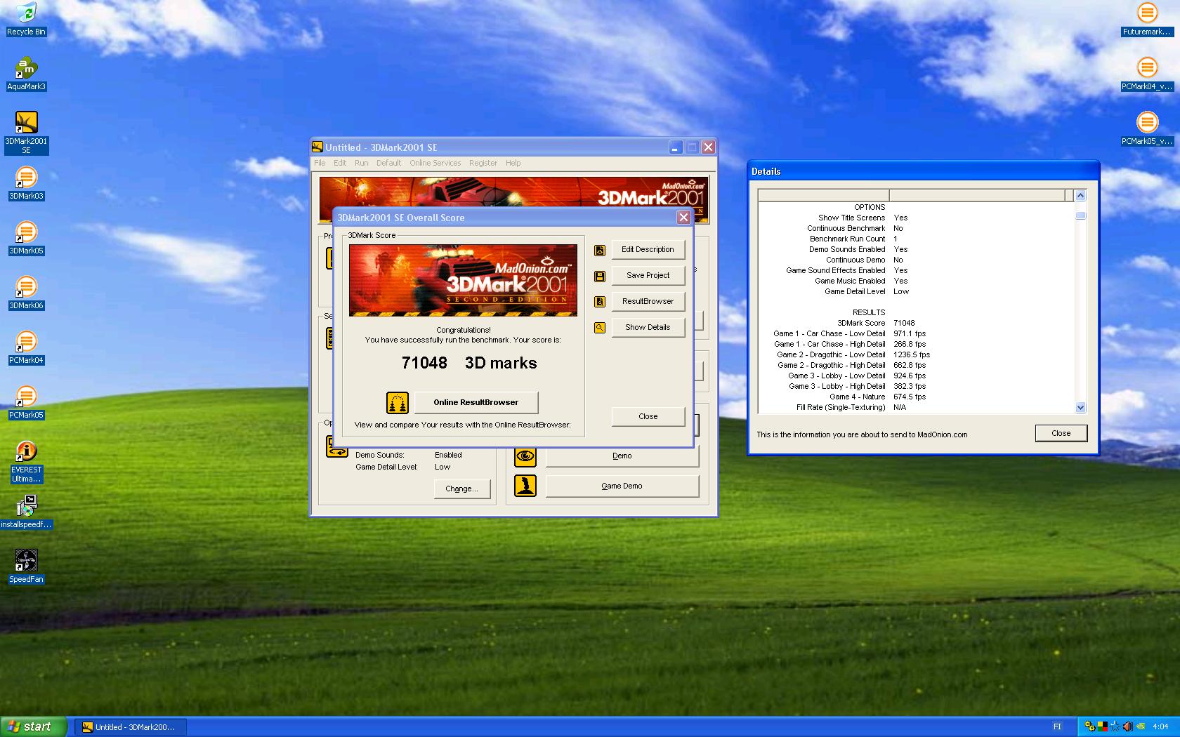
Task: Click the Show Details magnifier icon
Action: point(600,328)
